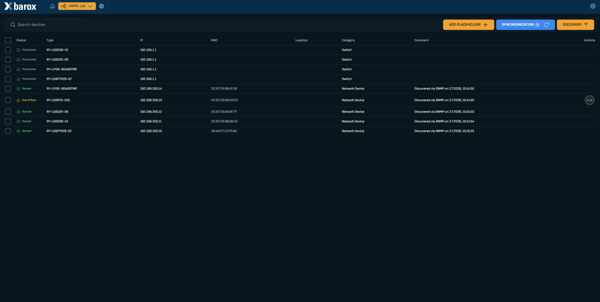The height and width of the screenshot is (302, 600).
Task: Sort the table by Category column header
Action: coord(348,40)
